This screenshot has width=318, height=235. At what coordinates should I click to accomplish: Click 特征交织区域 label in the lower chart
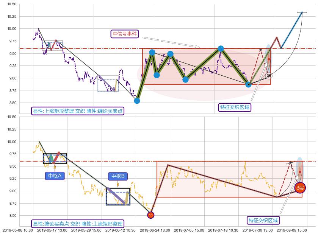[x=263, y=220]
